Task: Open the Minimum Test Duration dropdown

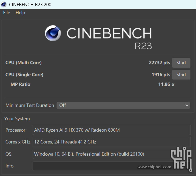Action: [x=123, y=105]
